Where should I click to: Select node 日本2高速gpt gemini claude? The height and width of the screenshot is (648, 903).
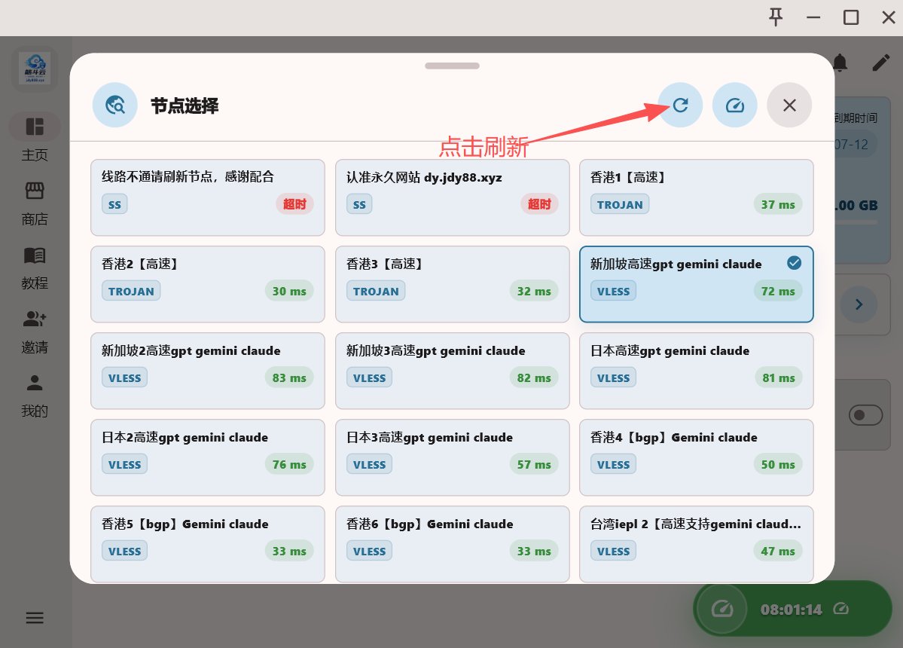[208, 457]
